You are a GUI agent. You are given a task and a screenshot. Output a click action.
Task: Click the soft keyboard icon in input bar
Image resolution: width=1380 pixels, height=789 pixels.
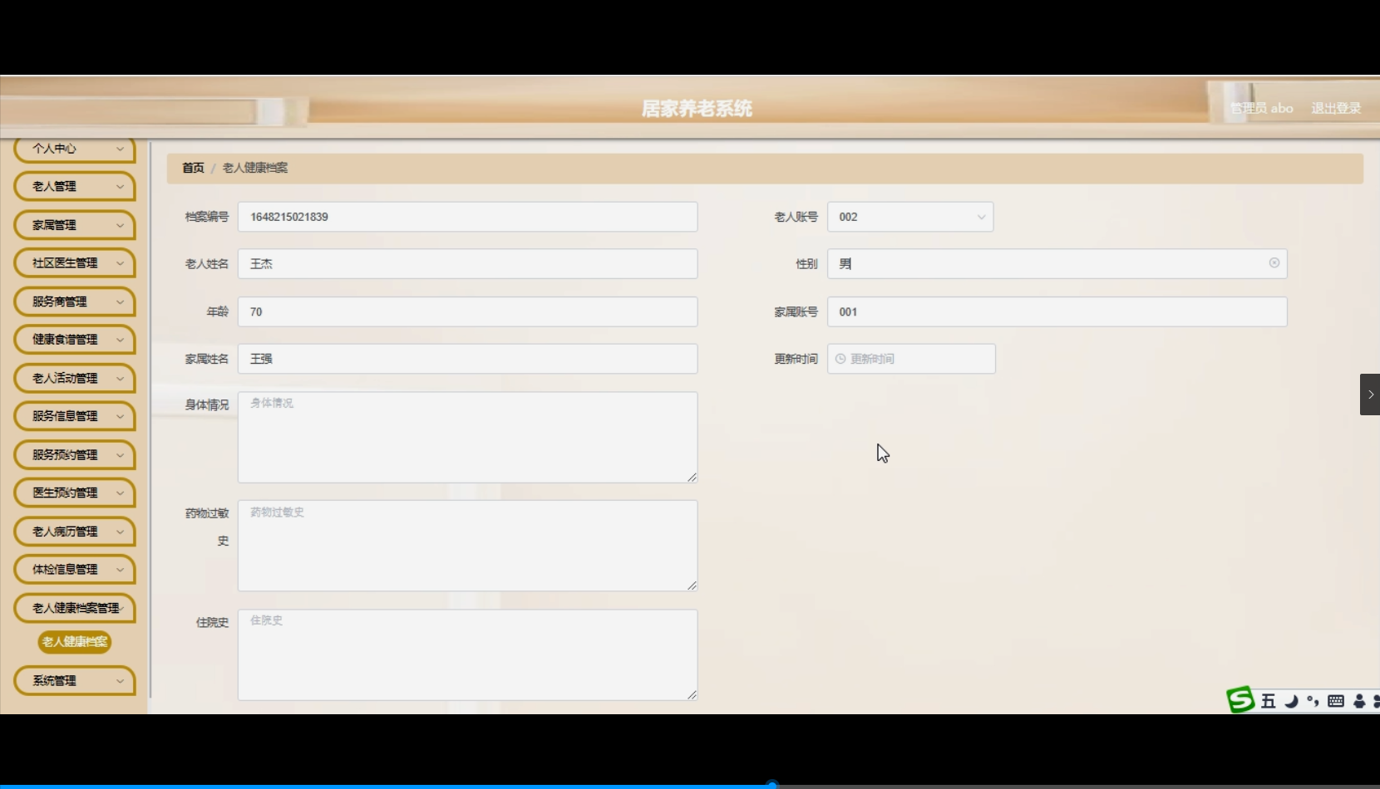pyautogui.click(x=1336, y=701)
